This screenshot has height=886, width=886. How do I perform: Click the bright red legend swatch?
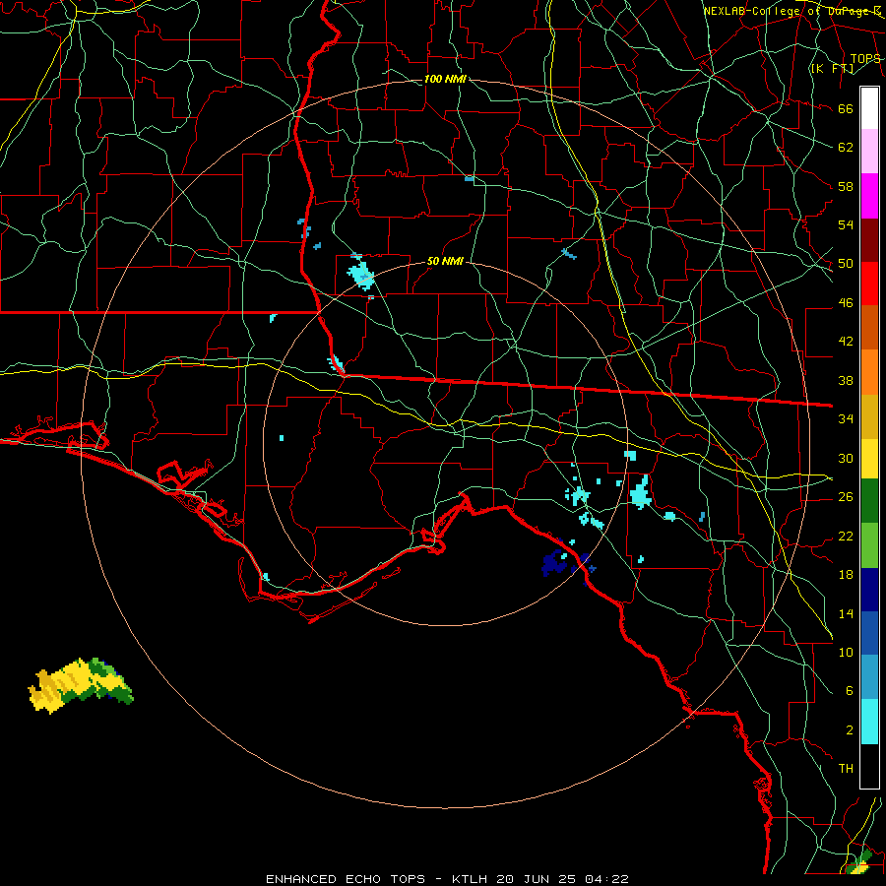tap(869, 284)
